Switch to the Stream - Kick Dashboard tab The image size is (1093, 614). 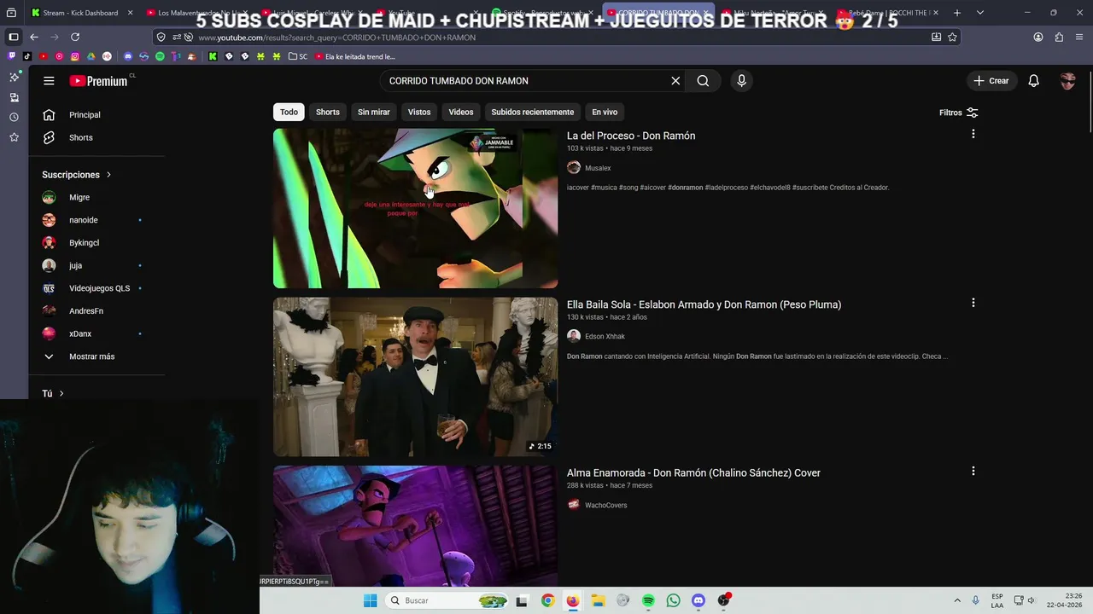point(81,13)
